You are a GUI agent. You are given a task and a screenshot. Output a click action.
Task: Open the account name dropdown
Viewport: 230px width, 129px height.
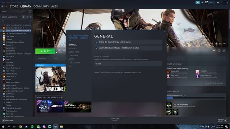click(x=211, y=3)
